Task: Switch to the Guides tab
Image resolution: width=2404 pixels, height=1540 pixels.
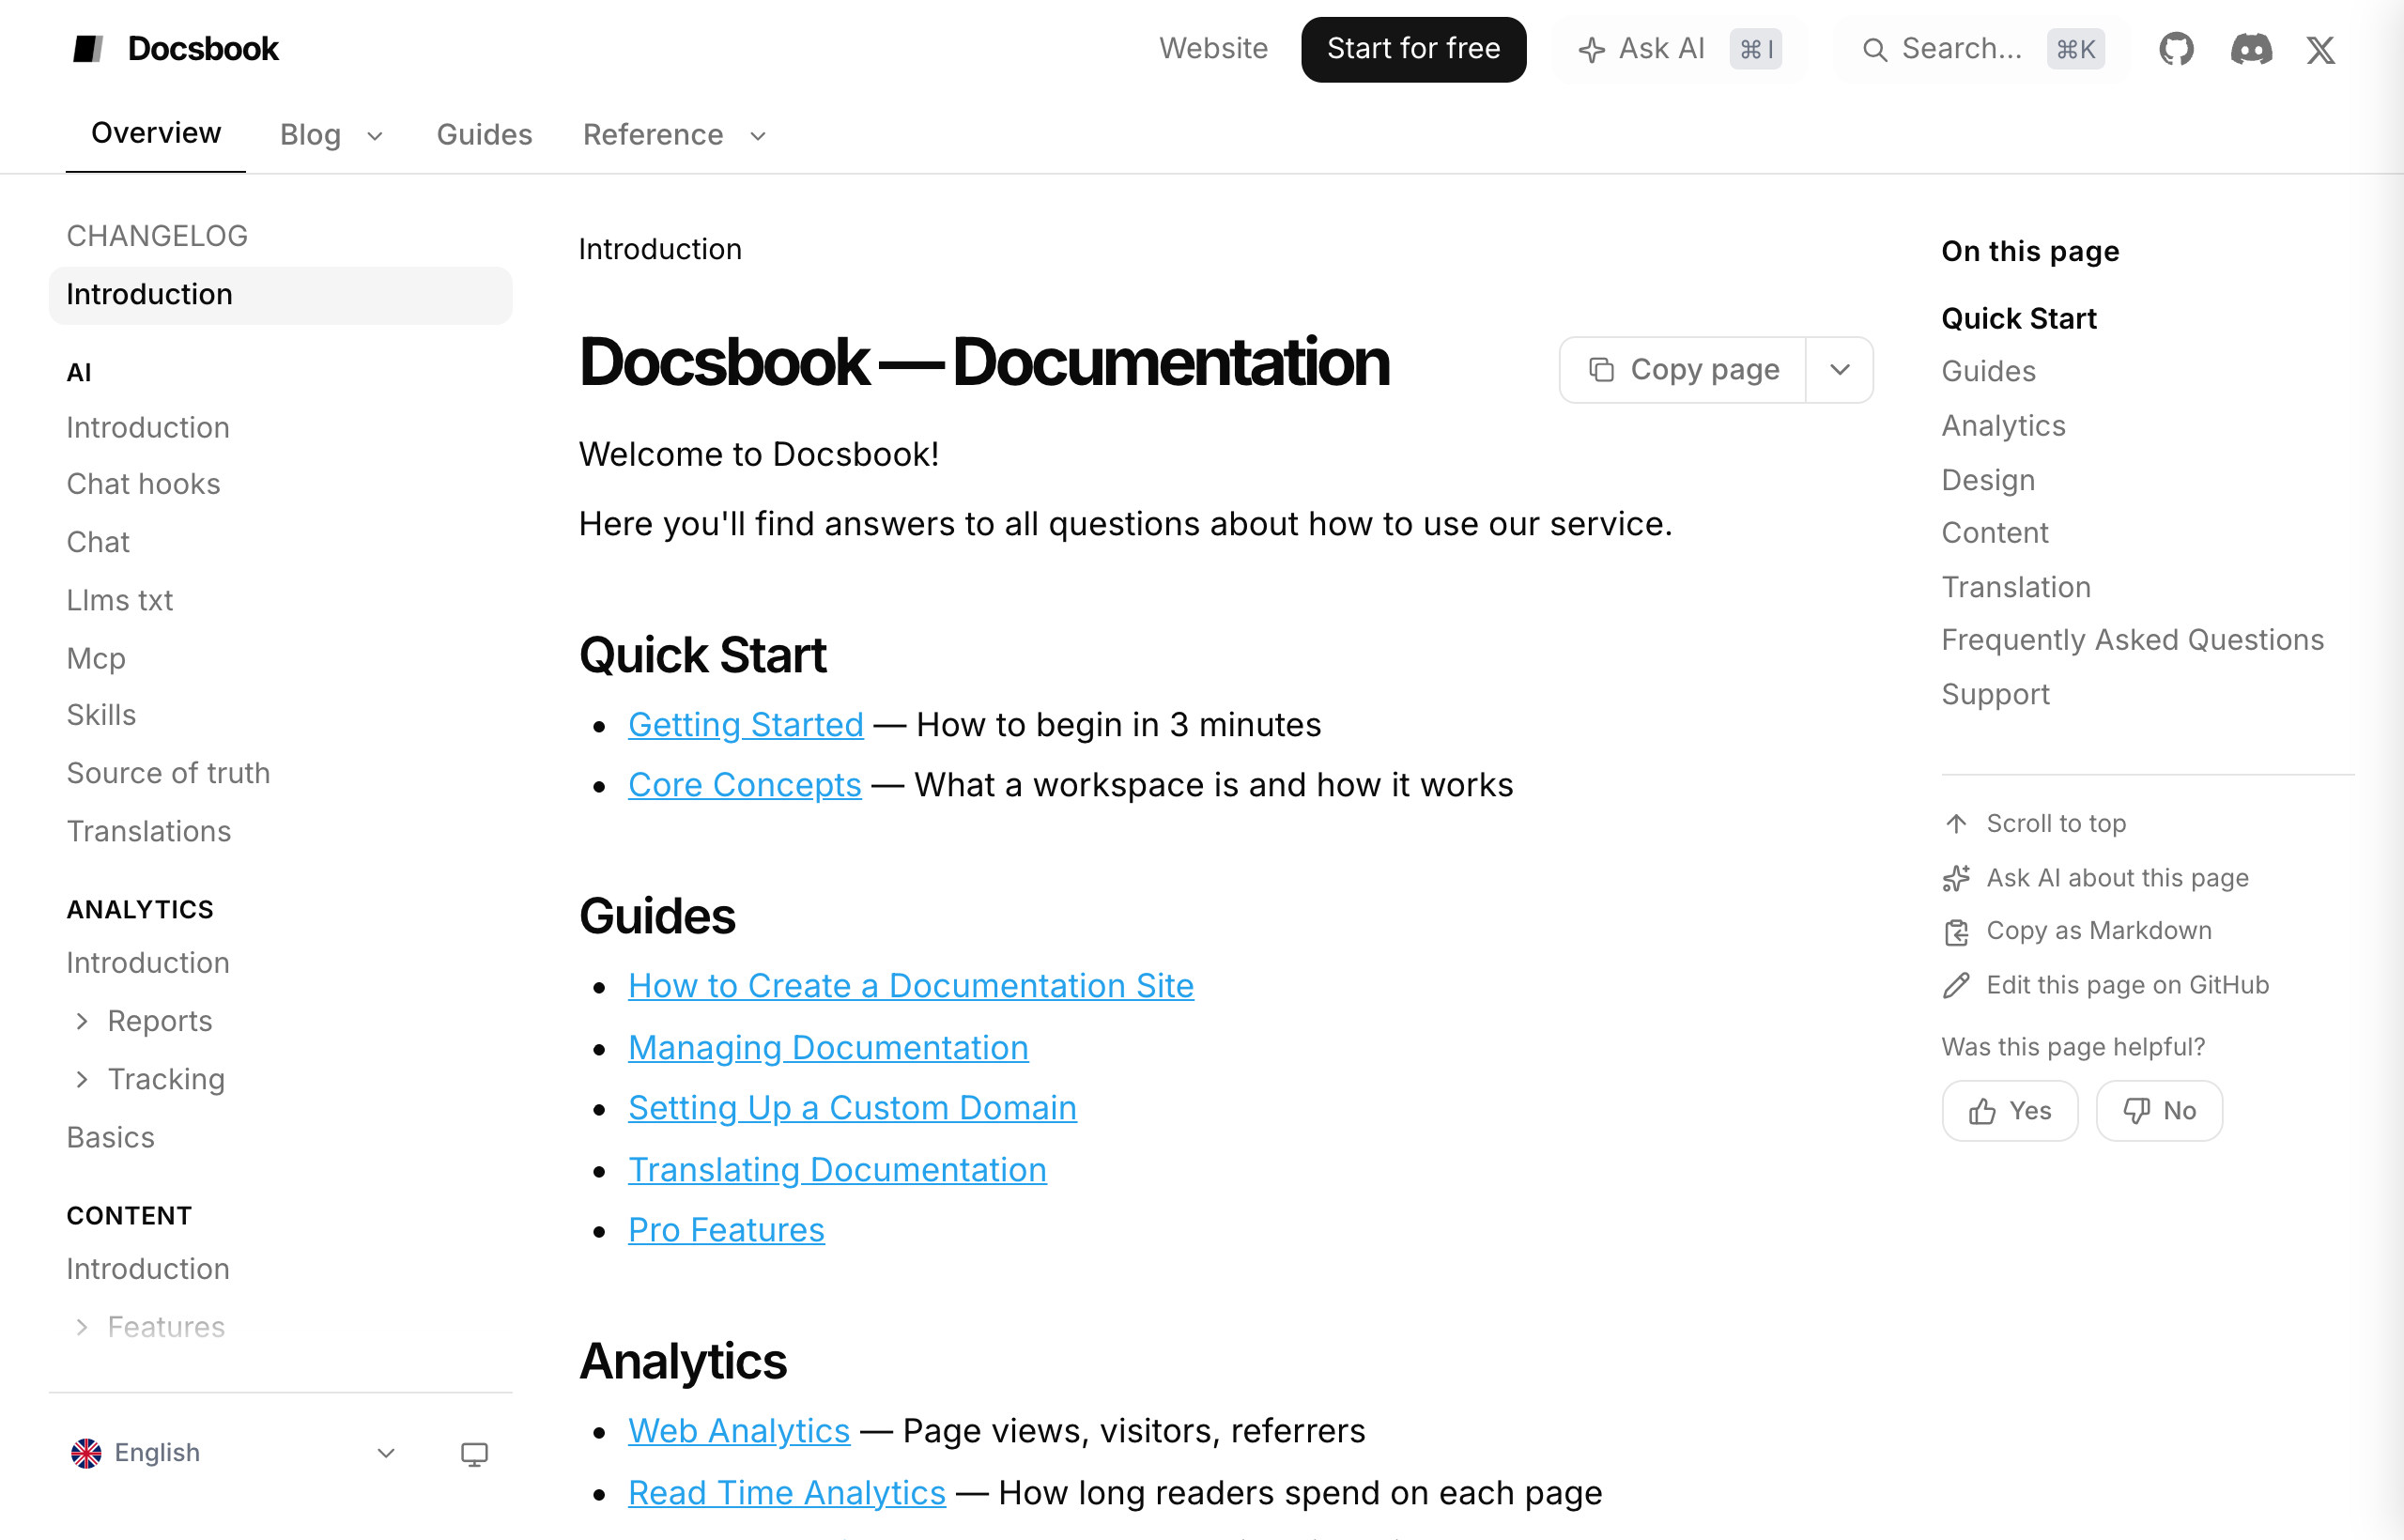Action: pos(484,135)
